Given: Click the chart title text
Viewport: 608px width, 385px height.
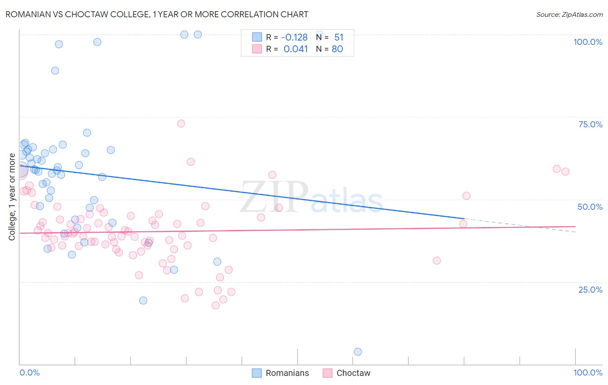Looking at the screenshot, I should pyautogui.click(x=157, y=14).
